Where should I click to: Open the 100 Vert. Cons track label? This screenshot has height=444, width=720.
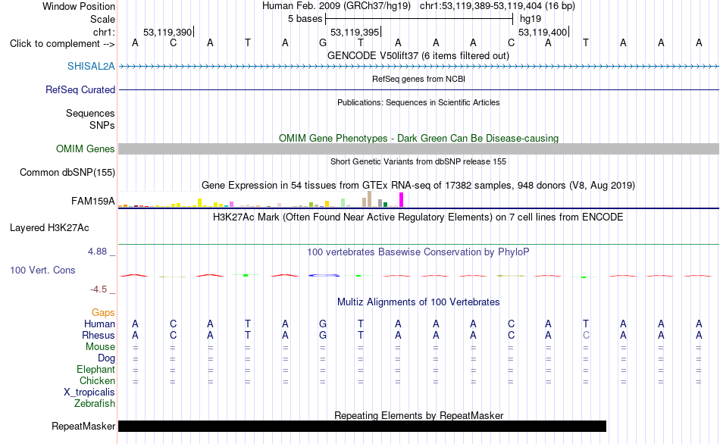[42, 270]
